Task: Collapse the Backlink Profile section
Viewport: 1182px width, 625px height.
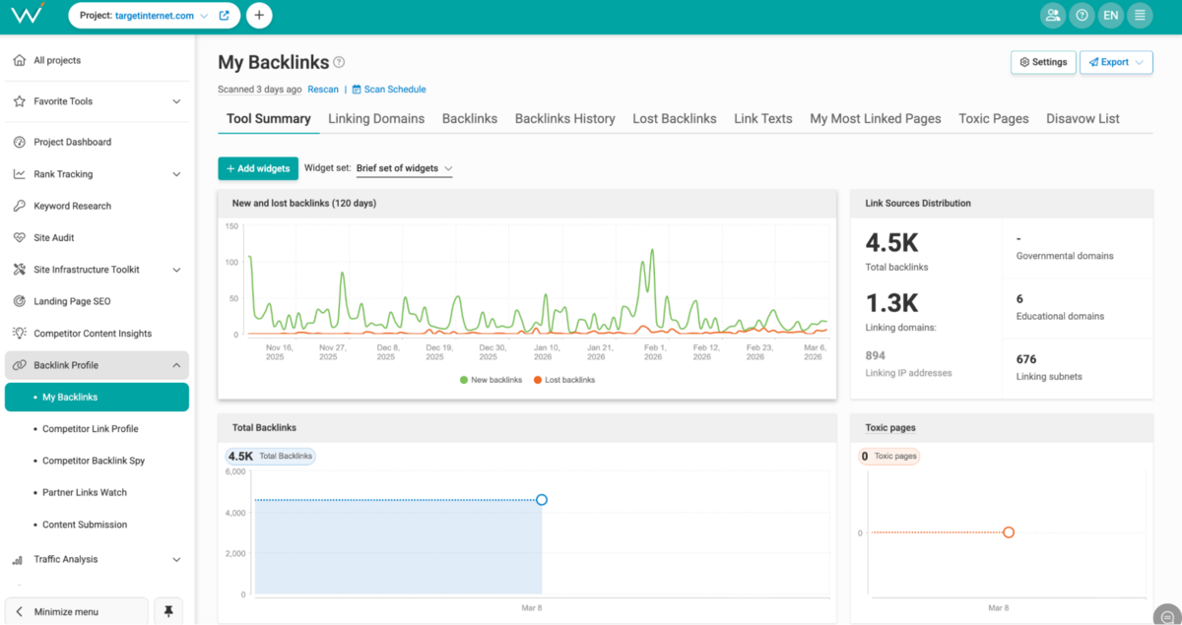Action: pos(176,365)
